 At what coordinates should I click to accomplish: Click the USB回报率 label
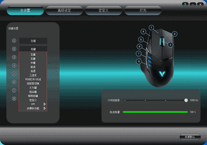pos(114,100)
